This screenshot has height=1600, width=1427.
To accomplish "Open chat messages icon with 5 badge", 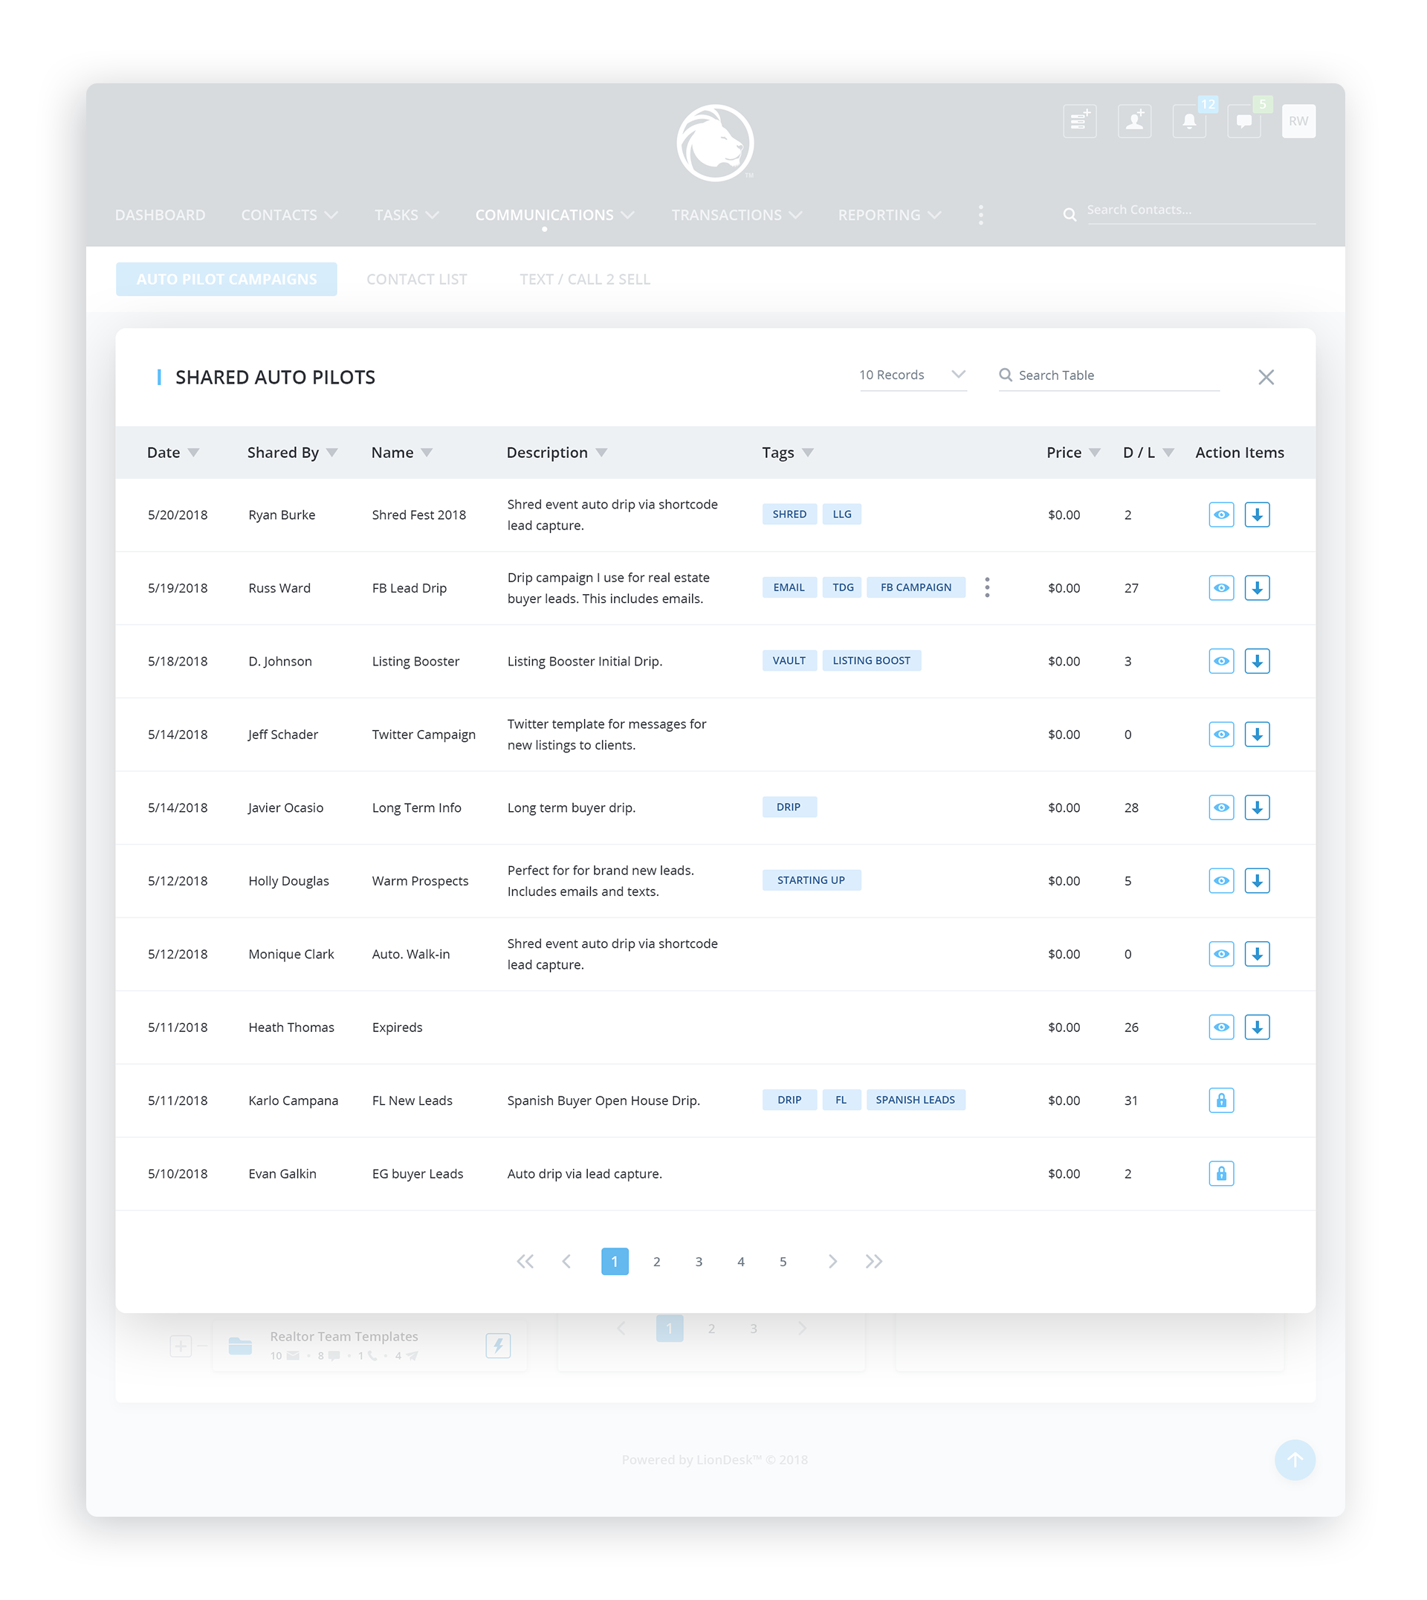I will pyautogui.click(x=1243, y=120).
